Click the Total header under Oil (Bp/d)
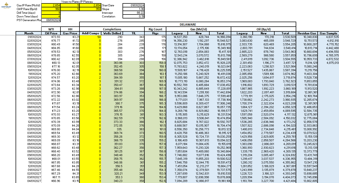 pos(285,33)
